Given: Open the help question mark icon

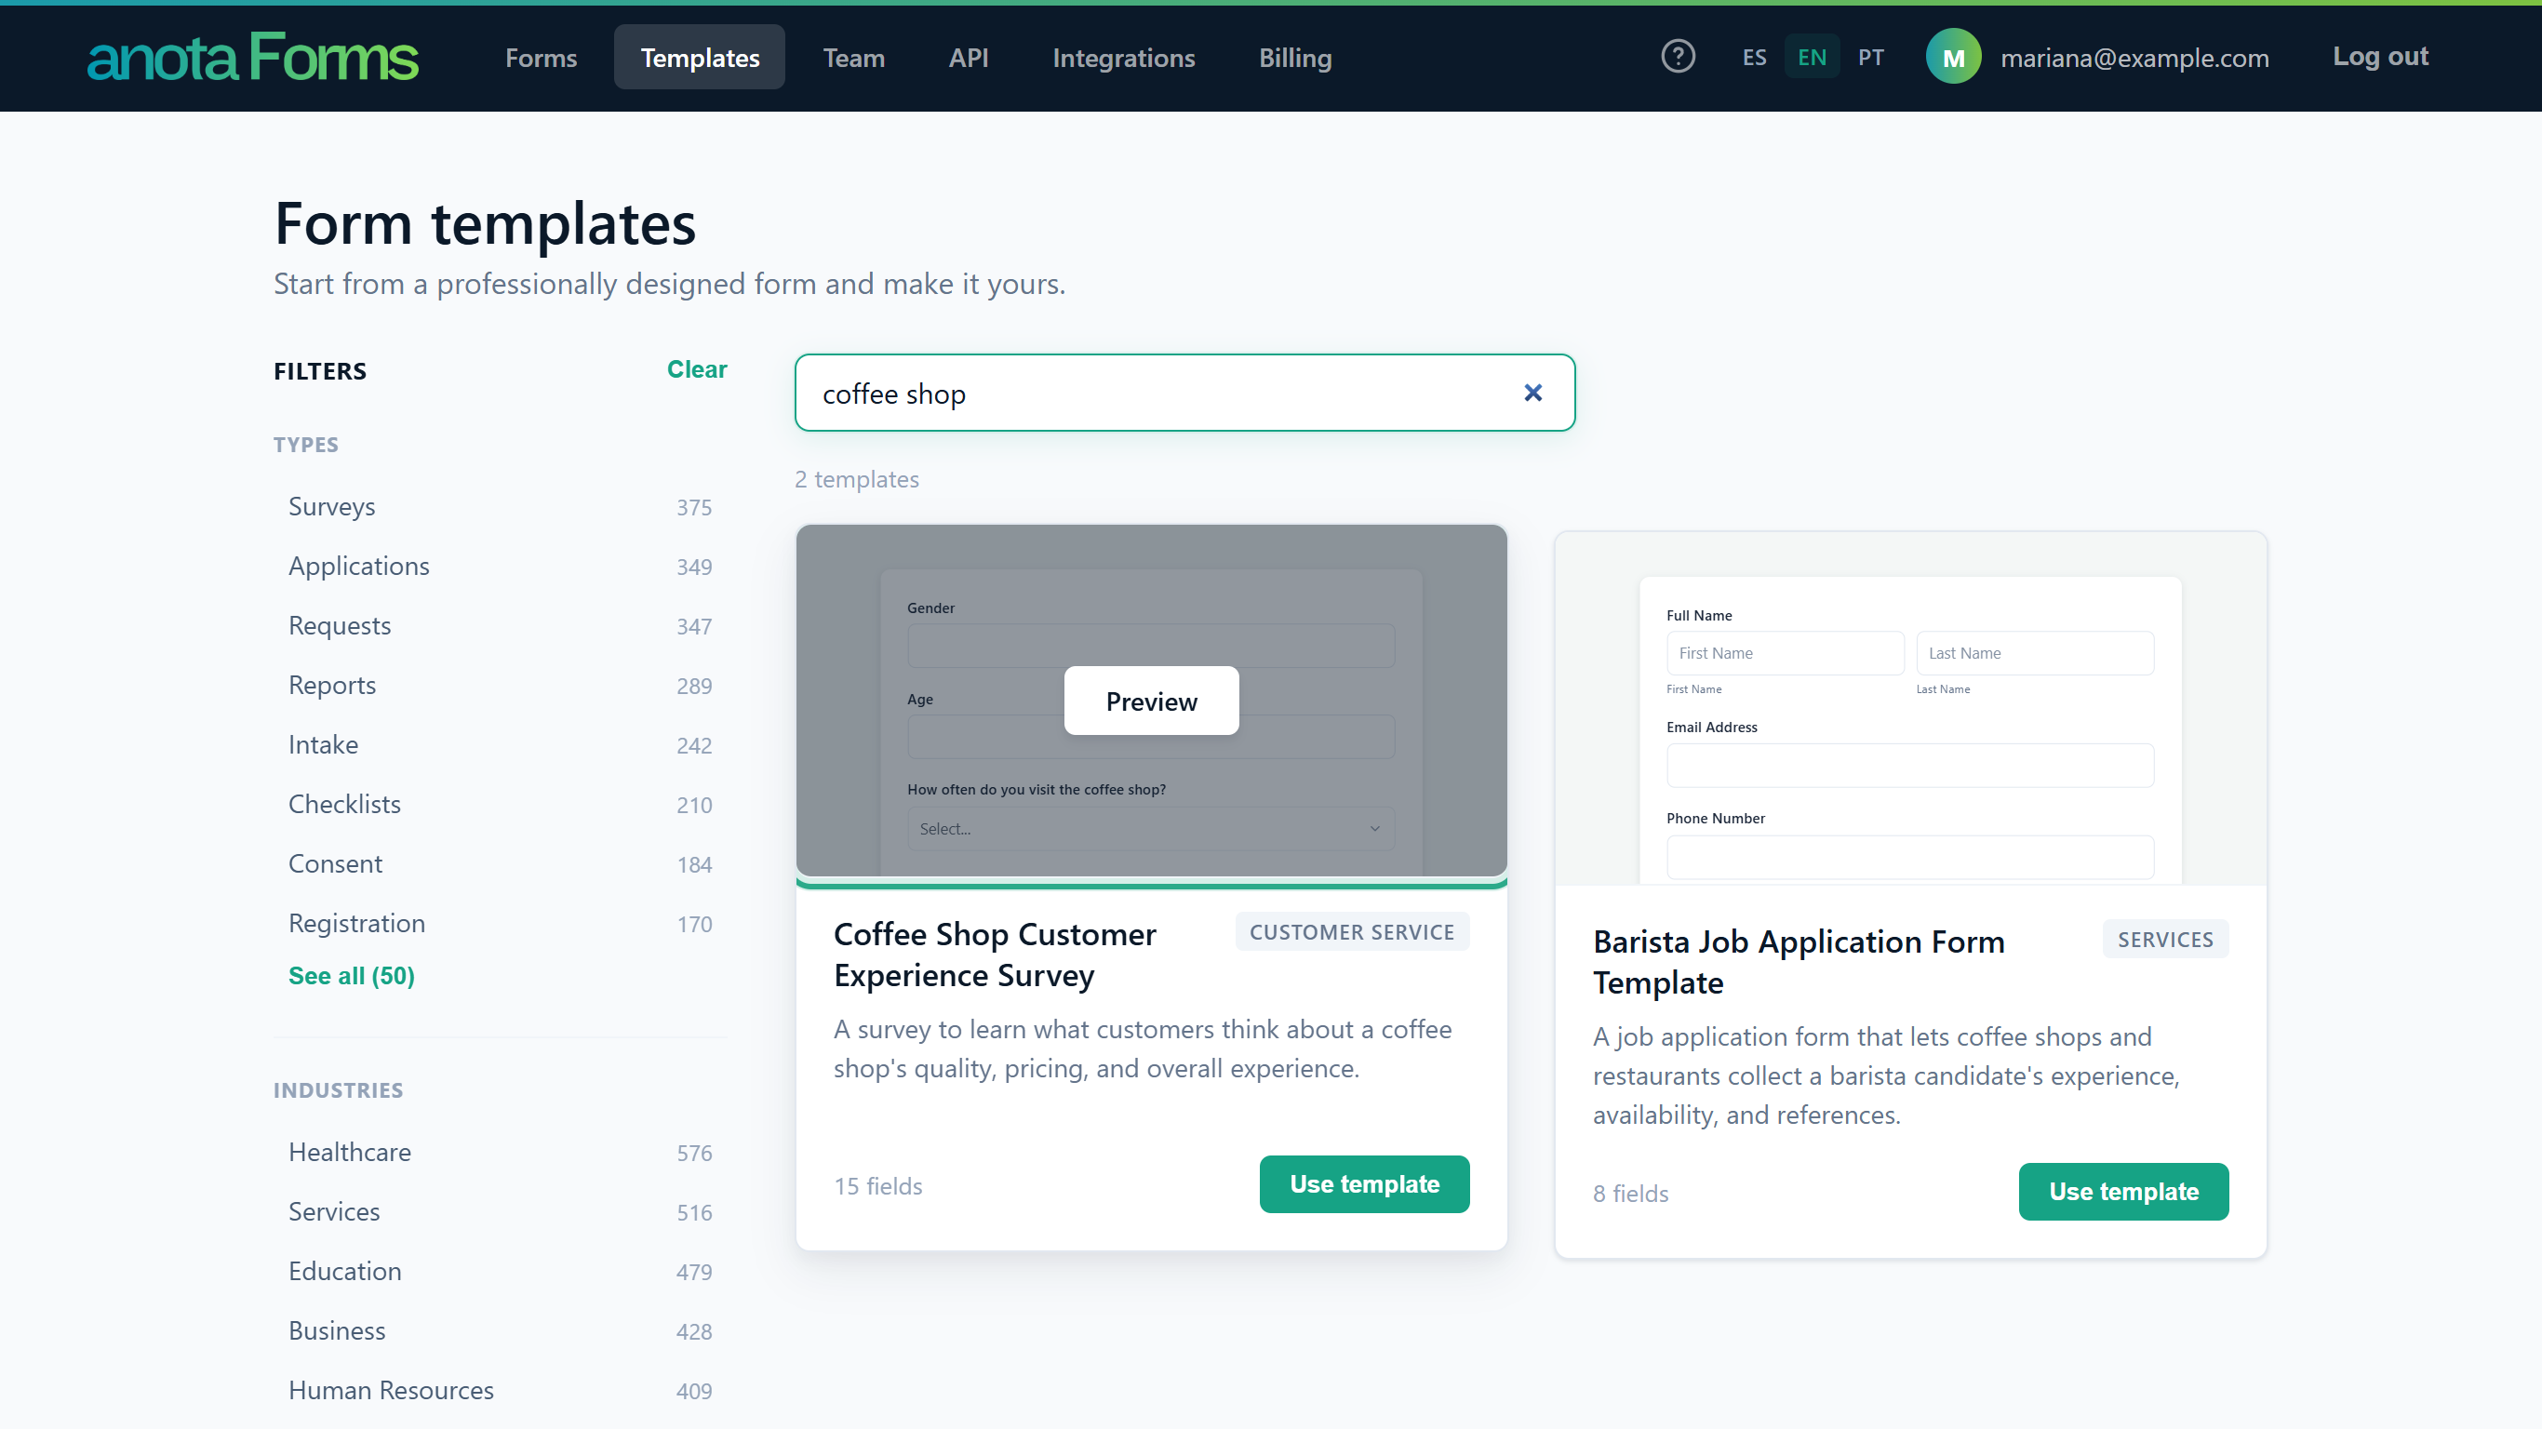Looking at the screenshot, I should (x=1678, y=56).
